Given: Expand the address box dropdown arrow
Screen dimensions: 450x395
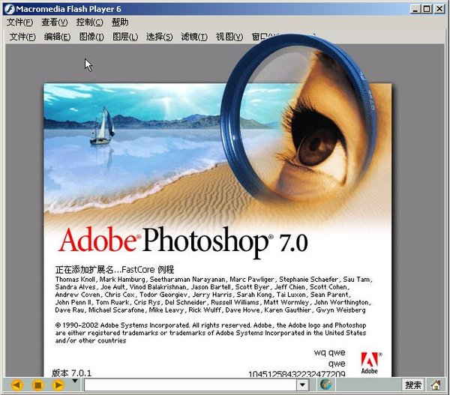Looking at the screenshot, I should (x=303, y=385).
